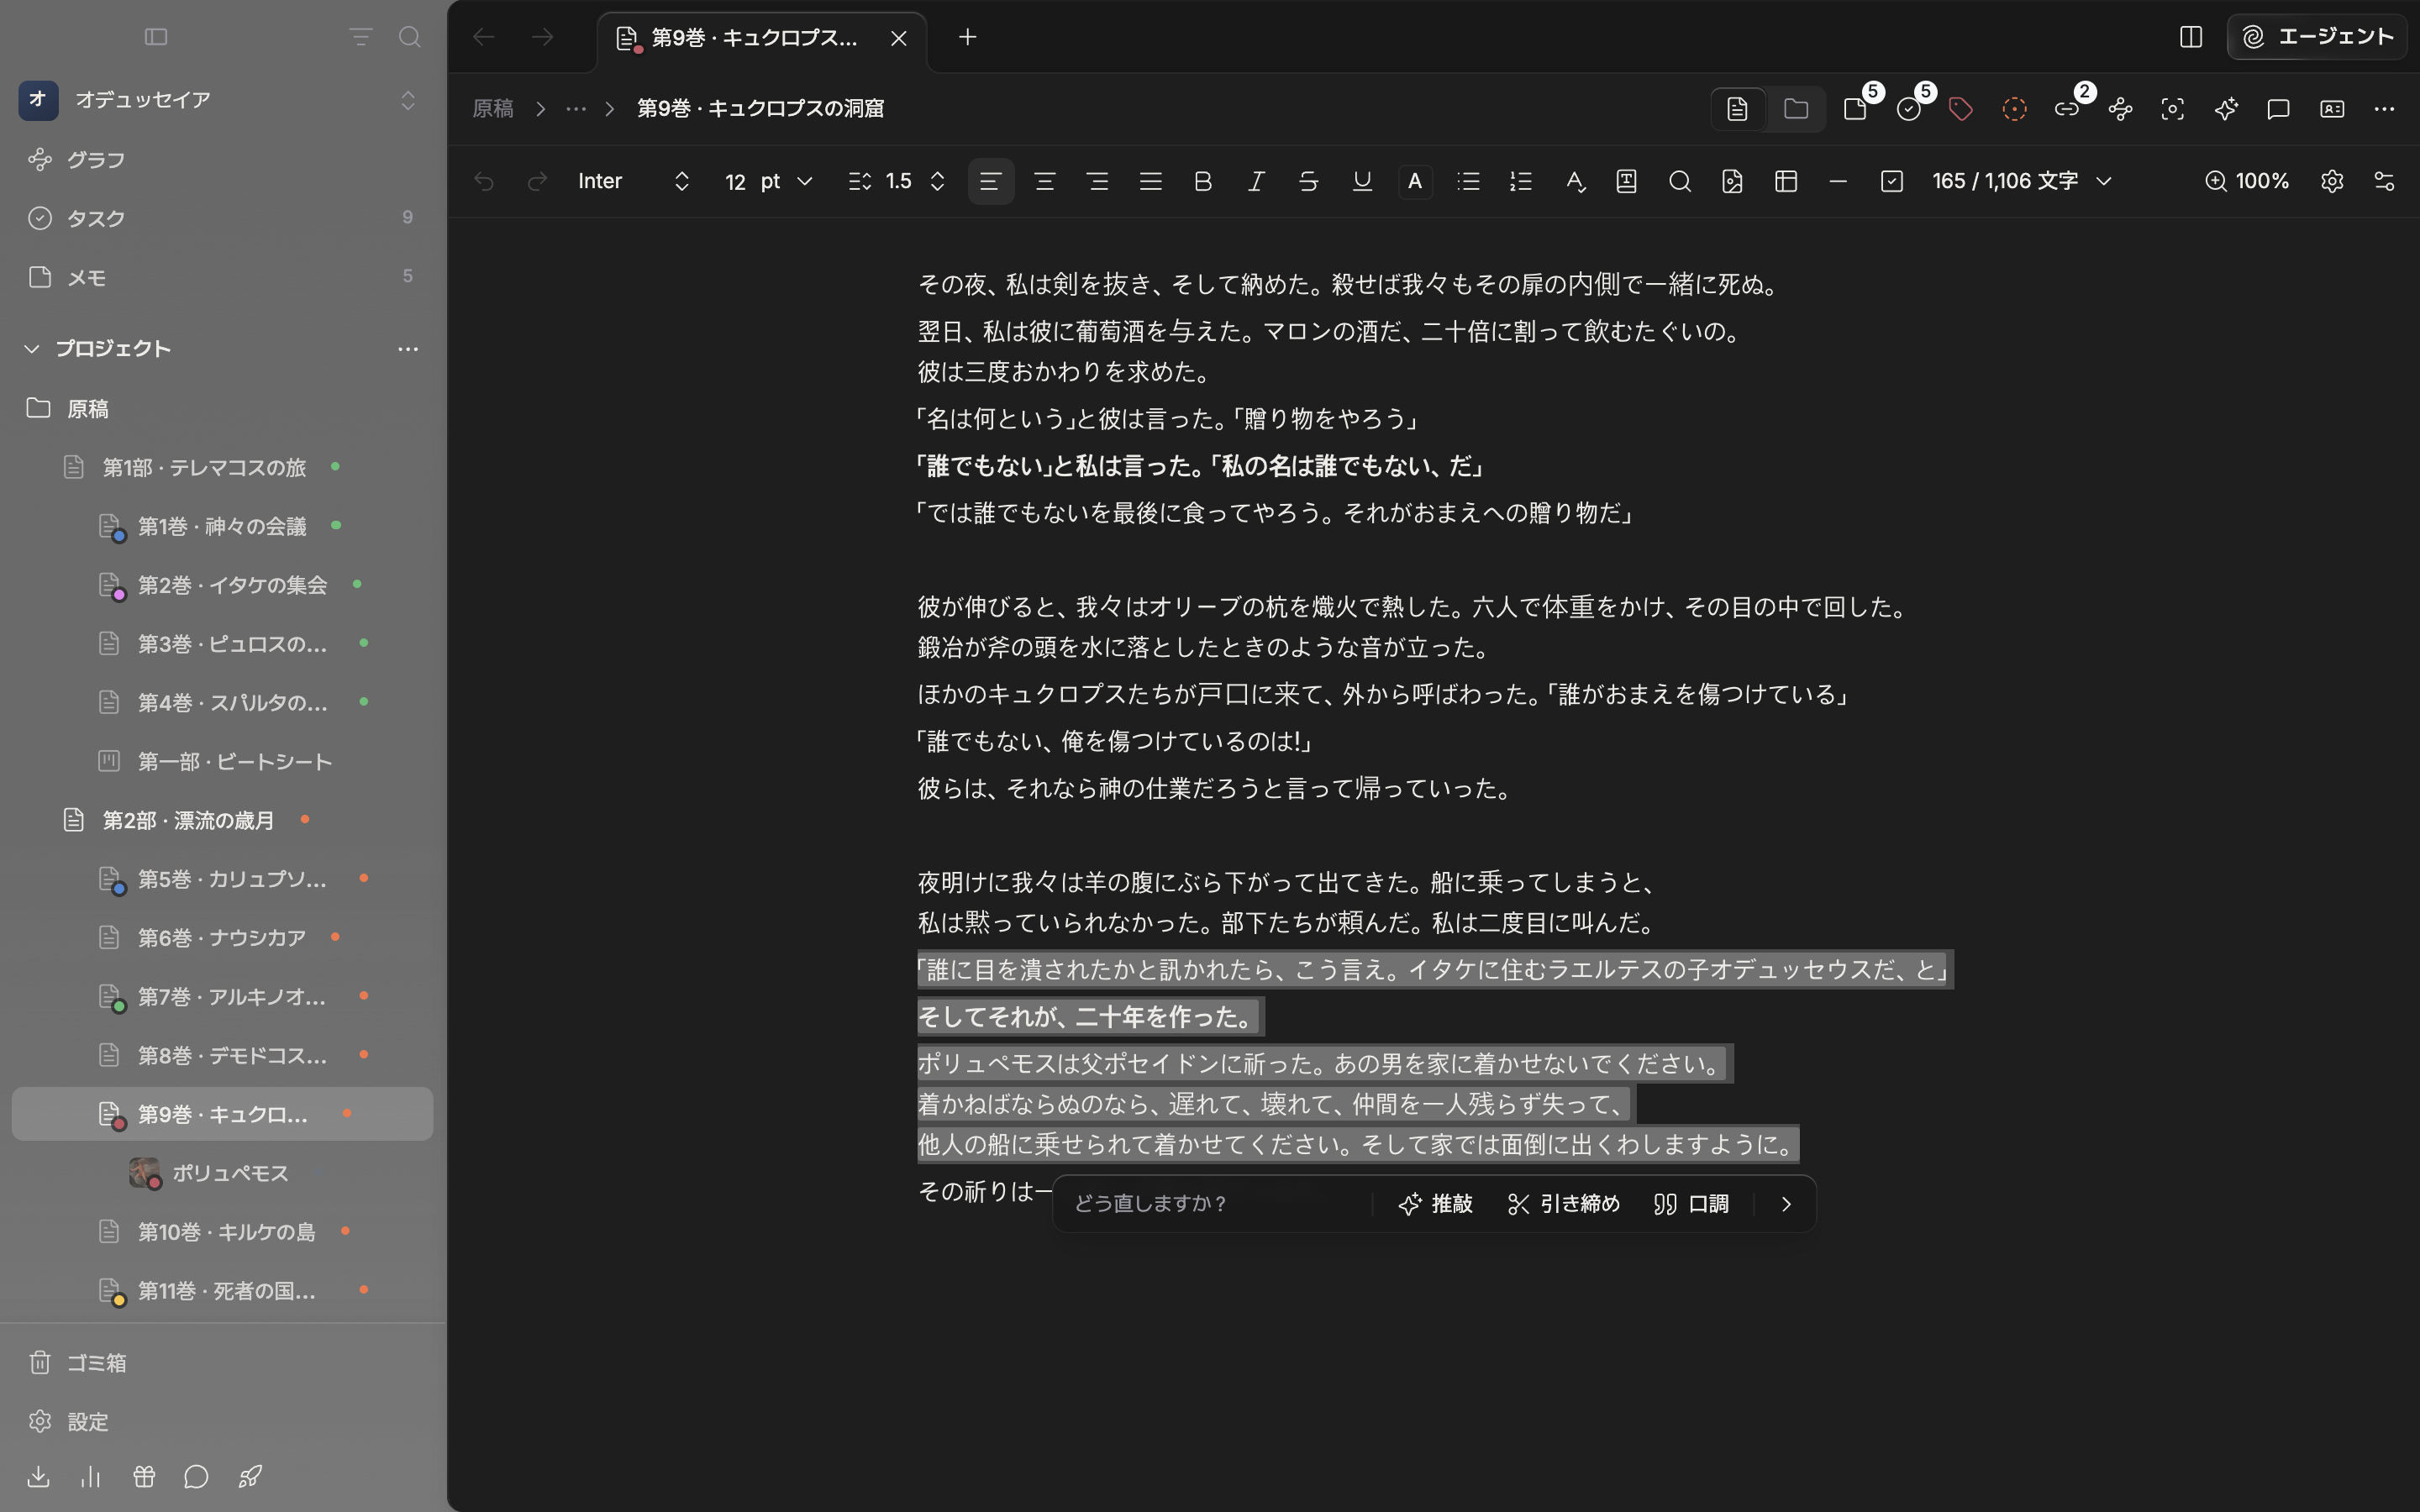The width and height of the screenshot is (2420, 1512).
Task: Open the グラフ sidebar item
Action: point(222,160)
